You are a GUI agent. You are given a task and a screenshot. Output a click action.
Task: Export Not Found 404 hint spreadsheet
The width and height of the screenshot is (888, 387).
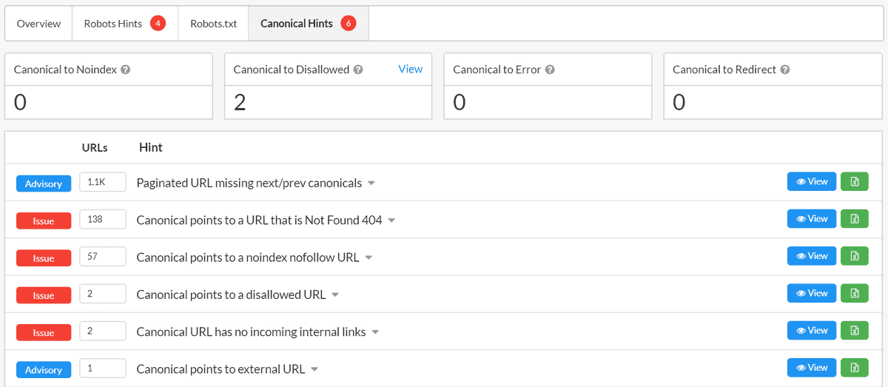tap(854, 219)
